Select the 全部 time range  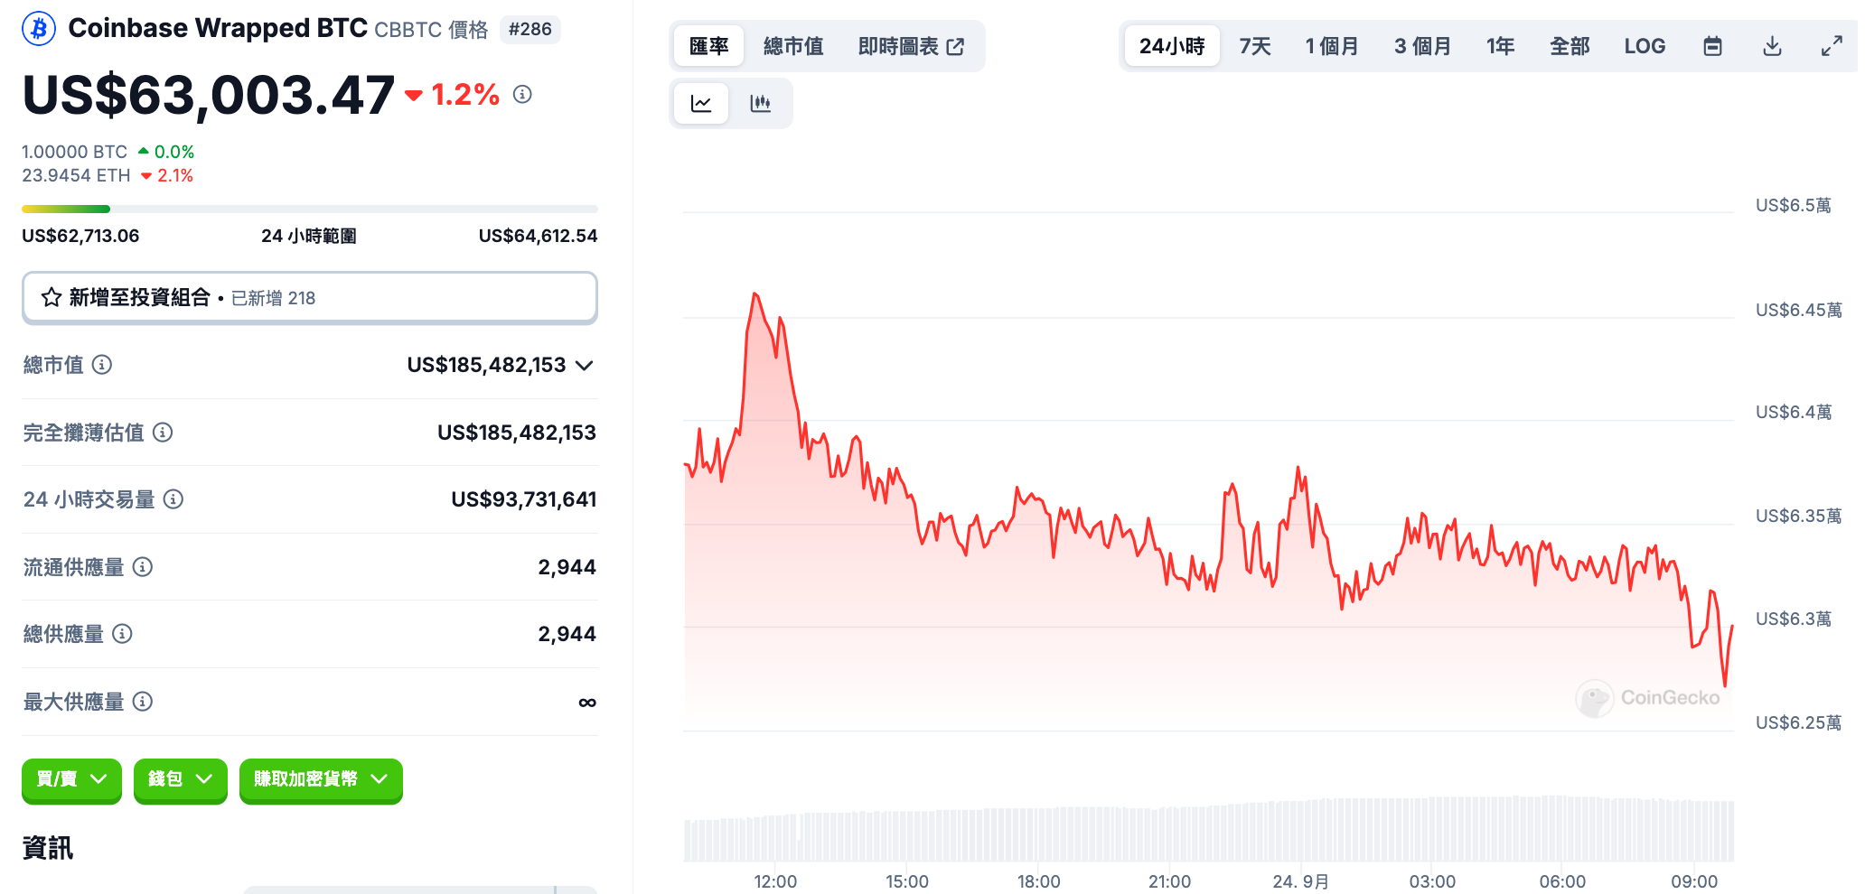[x=1570, y=46]
